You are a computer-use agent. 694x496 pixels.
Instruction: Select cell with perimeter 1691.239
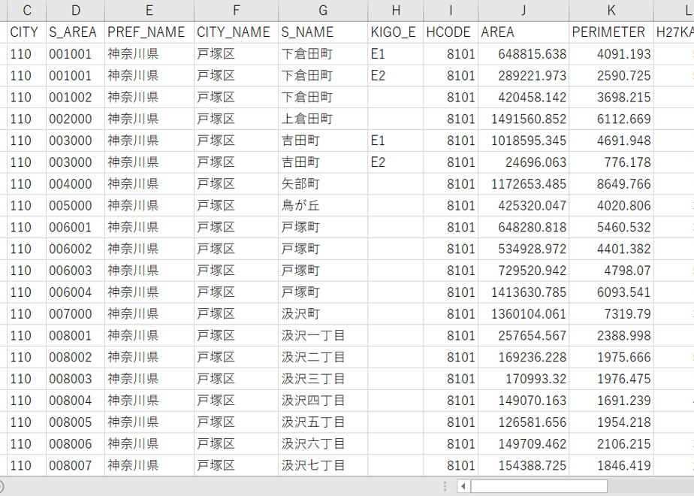point(611,401)
